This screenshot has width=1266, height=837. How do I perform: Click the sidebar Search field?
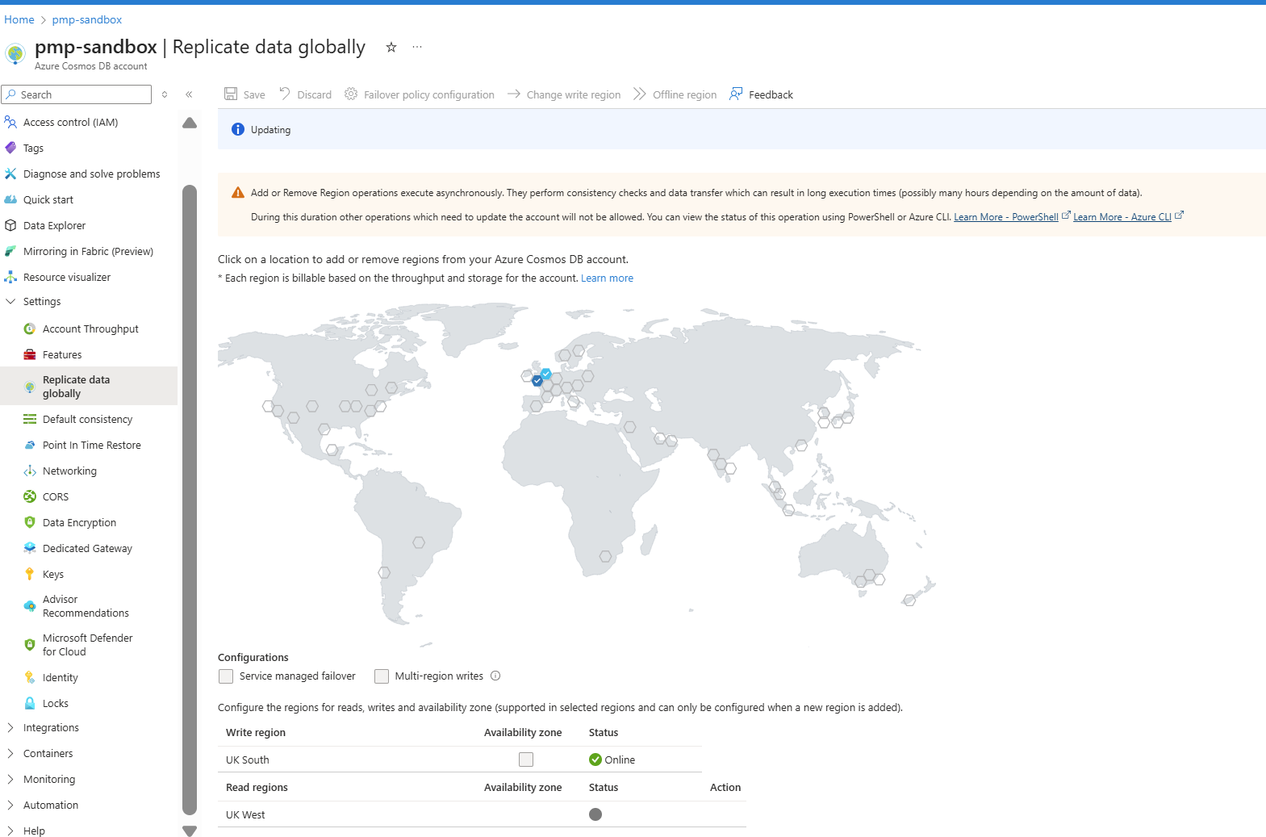pos(77,94)
